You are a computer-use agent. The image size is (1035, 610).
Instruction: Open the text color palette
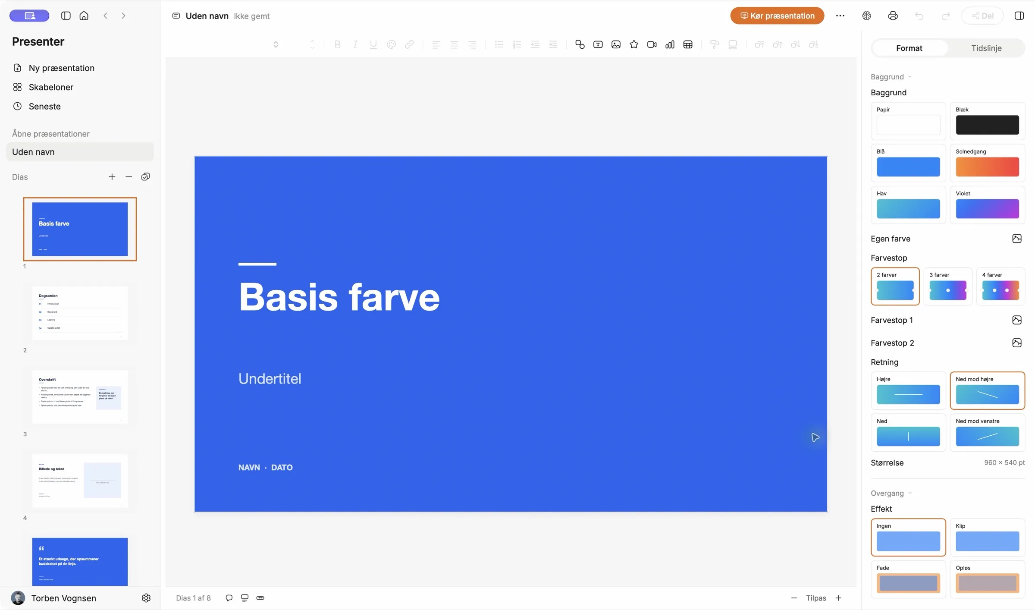392,44
